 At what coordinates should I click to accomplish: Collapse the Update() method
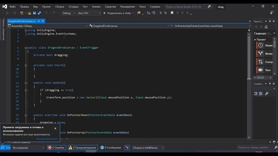coord(26,83)
